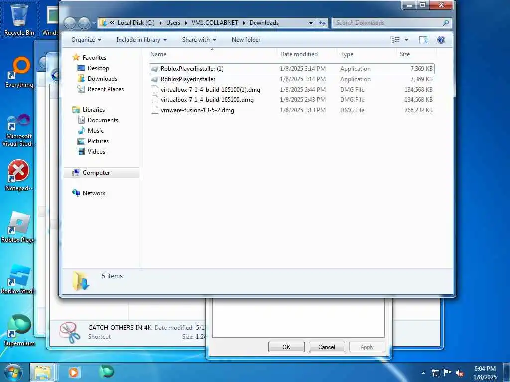This screenshot has width=510, height=382.
Task: Click New folder in the toolbar
Action: 246,40
